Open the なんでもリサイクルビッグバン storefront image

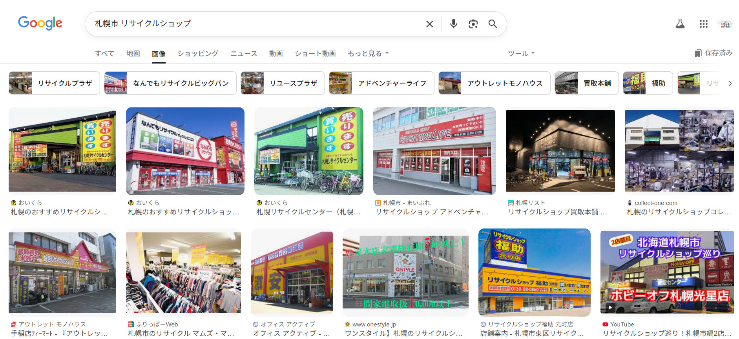[x=185, y=151]
